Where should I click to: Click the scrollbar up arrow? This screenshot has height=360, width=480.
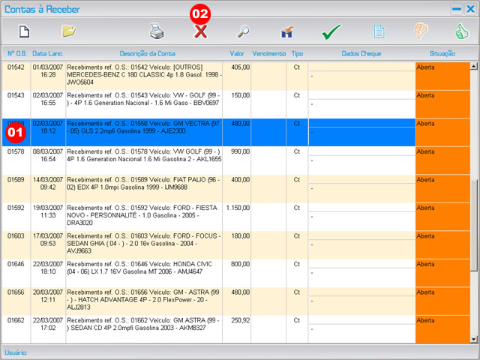(473, 66)
